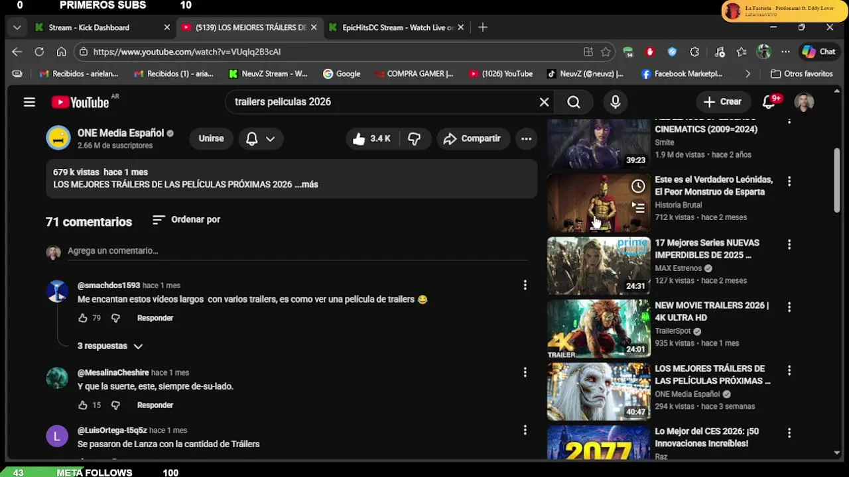849x477 pixels.
Task: Go to YouTube home via logo
Action: pos(80,102)
